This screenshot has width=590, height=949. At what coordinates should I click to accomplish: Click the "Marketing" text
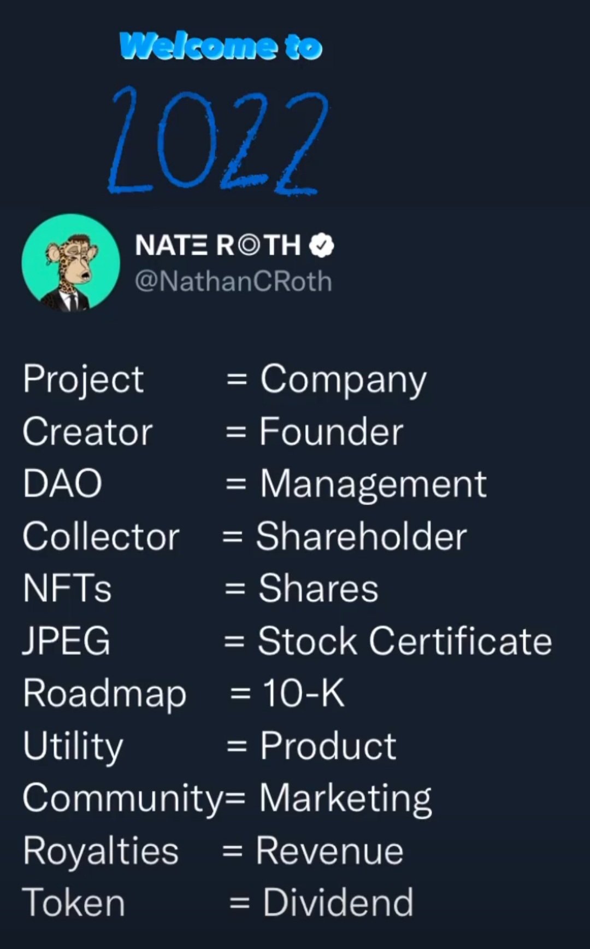tap(345, 798)
